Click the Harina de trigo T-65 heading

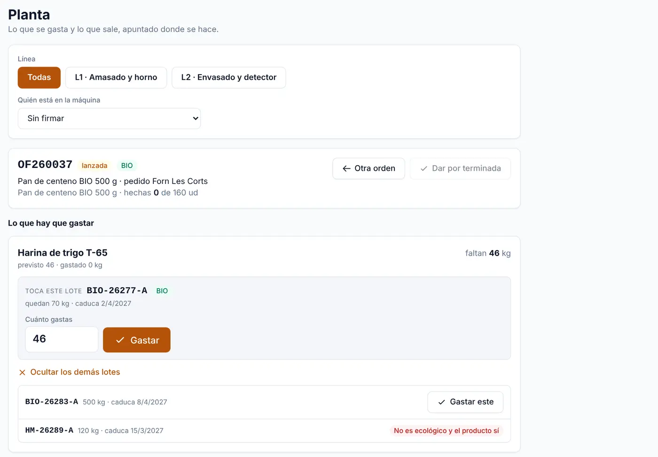tap(63, 253)
